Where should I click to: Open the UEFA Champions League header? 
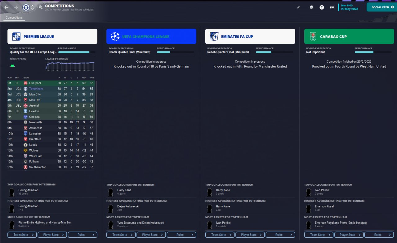coord(151,37)
